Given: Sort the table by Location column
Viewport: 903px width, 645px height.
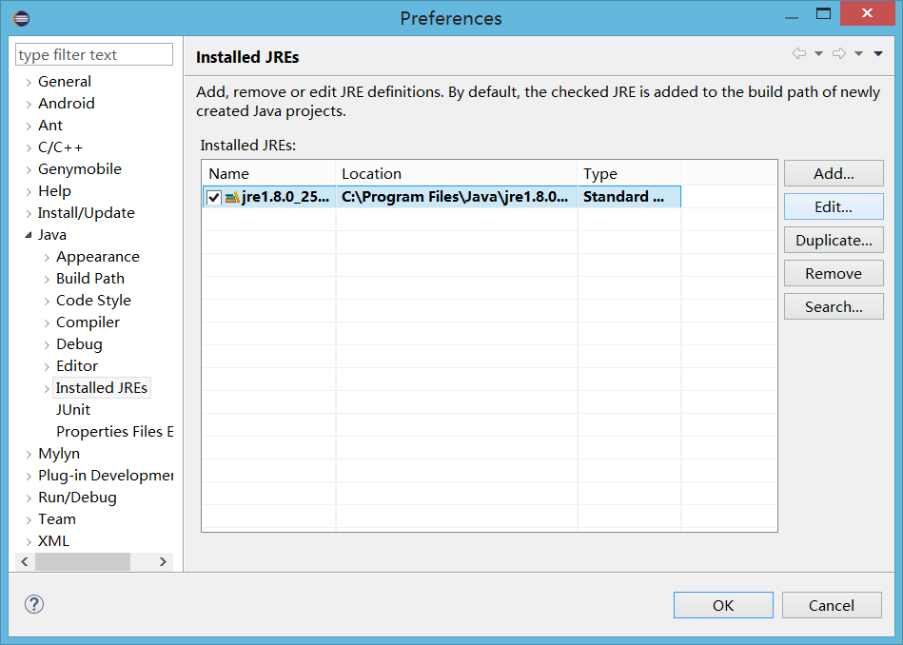Looking at the screenshot, I should tap(457, 174).
